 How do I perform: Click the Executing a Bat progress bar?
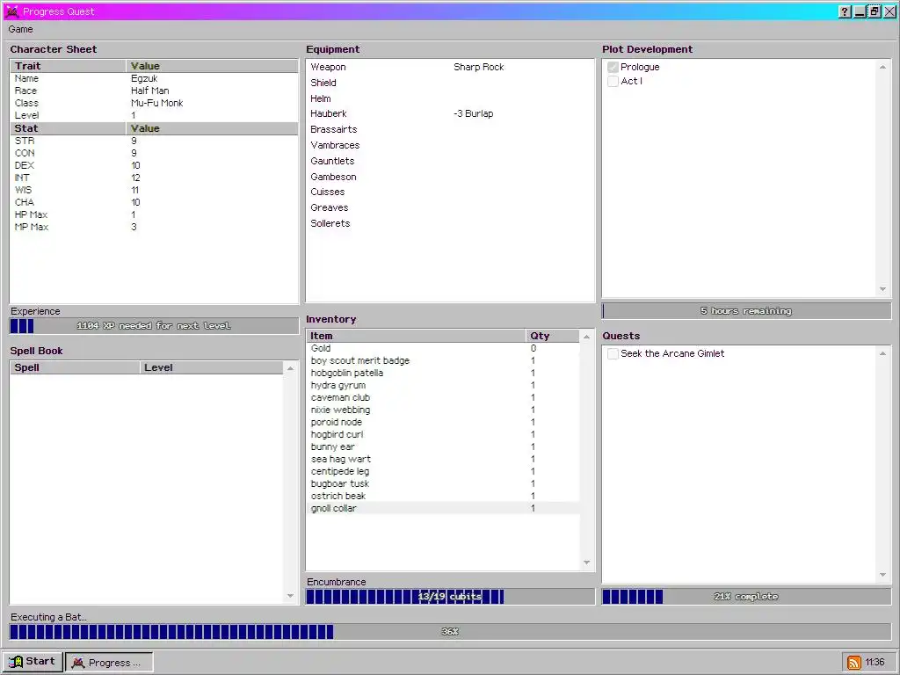pyautogui.click(x=451, y=631)
